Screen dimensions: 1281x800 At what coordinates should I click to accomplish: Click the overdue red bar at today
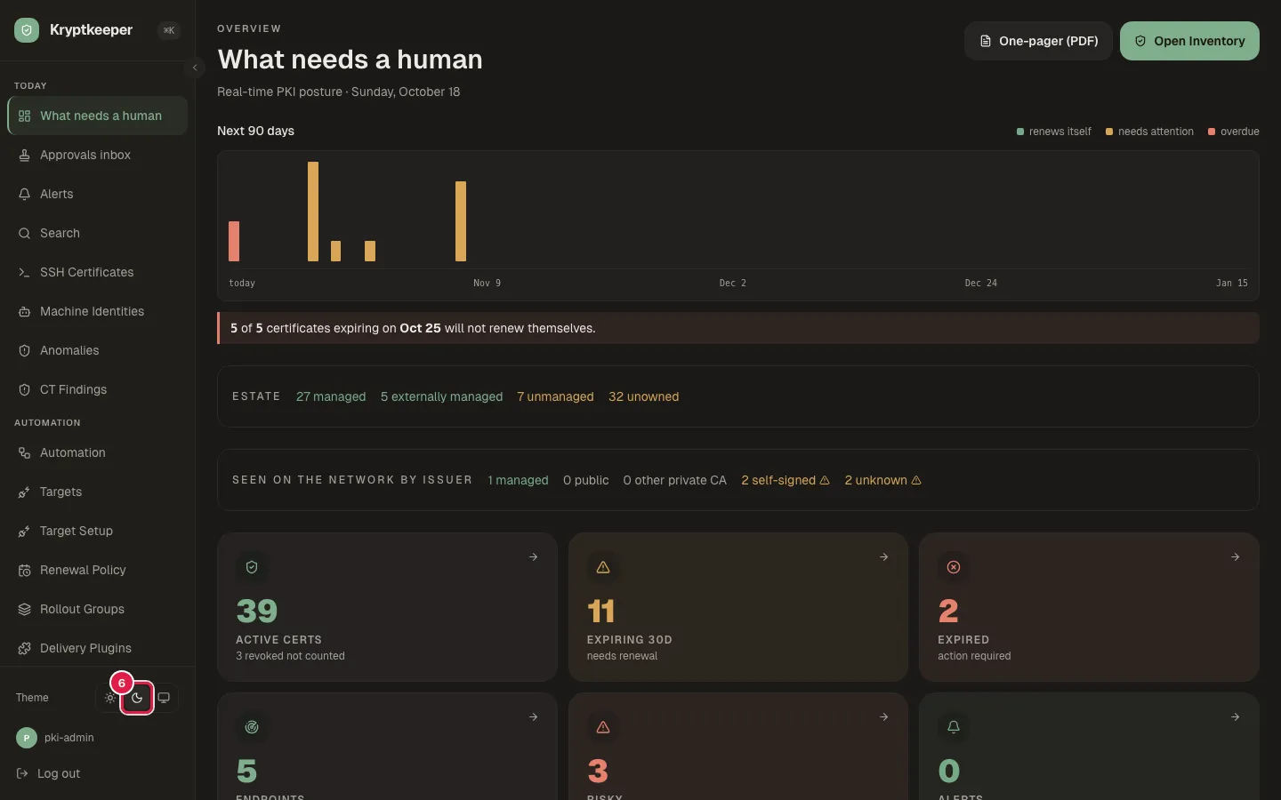[x=234, y=241]
